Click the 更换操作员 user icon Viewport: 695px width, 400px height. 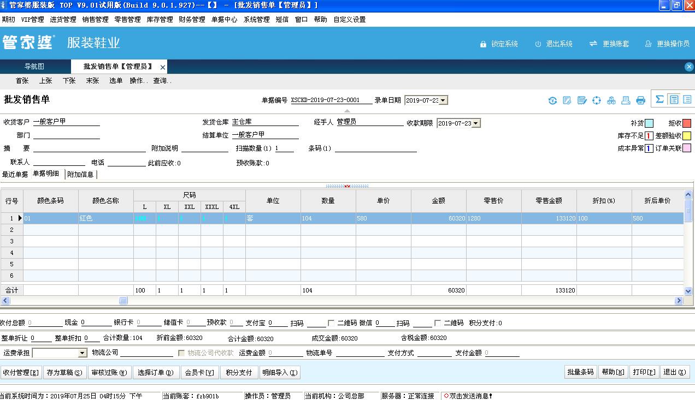pos(649,44)
